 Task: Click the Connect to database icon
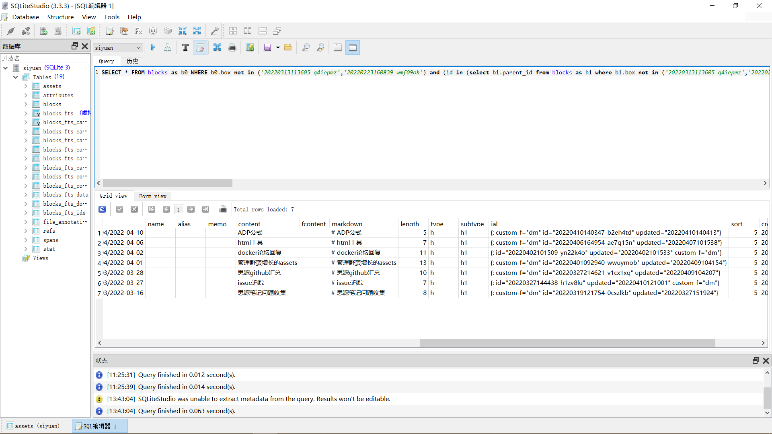click(11, 31)
